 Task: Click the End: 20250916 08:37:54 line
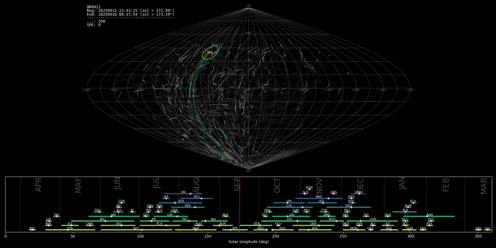coord(131,14)
